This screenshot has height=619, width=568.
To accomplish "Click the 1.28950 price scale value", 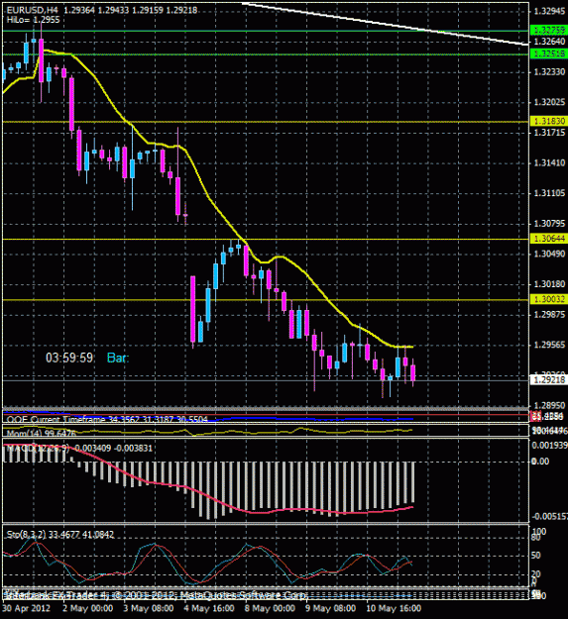I will 549,405.
